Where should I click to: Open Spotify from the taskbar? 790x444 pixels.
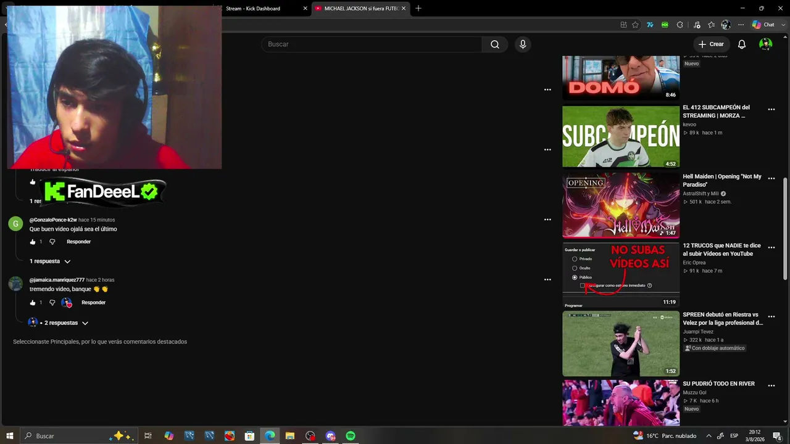351,436
